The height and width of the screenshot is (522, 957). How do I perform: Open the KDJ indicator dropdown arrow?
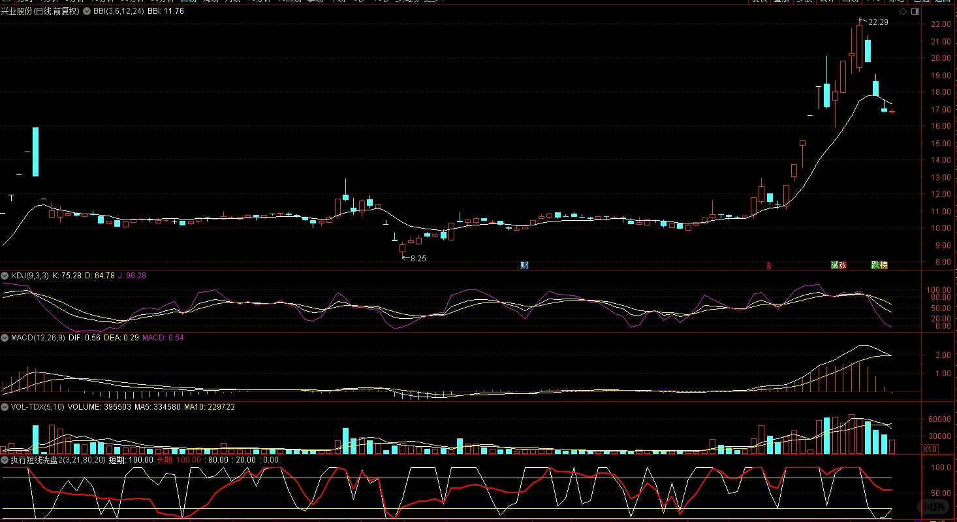[5, 276]
